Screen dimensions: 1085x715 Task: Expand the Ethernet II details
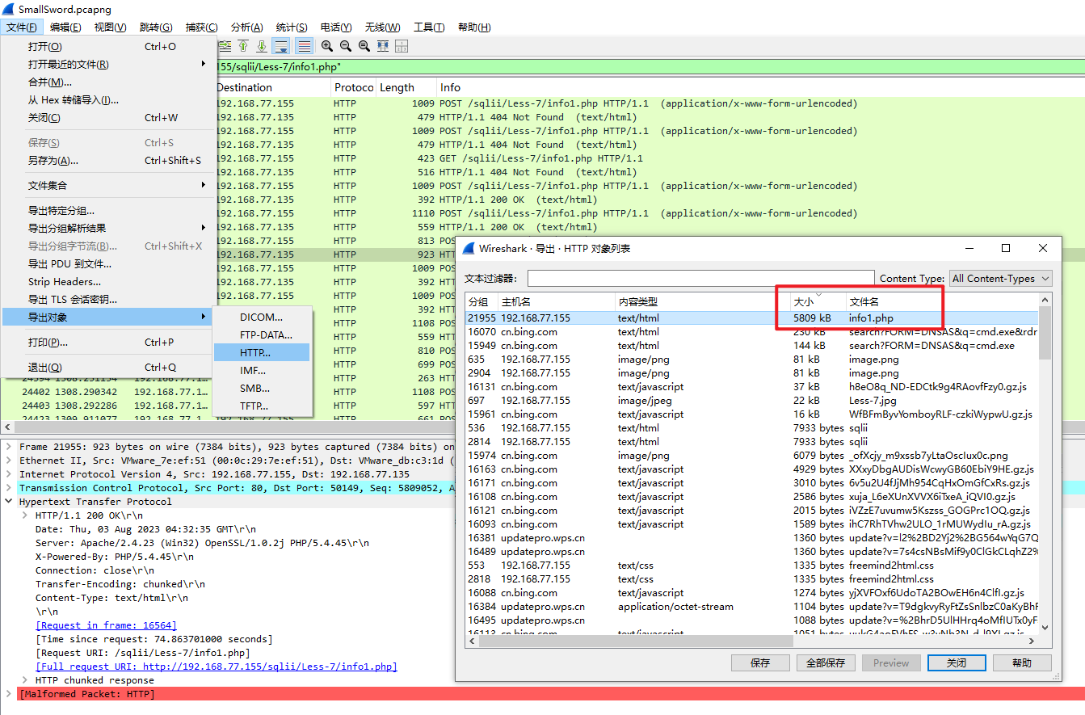coord(9,461)
